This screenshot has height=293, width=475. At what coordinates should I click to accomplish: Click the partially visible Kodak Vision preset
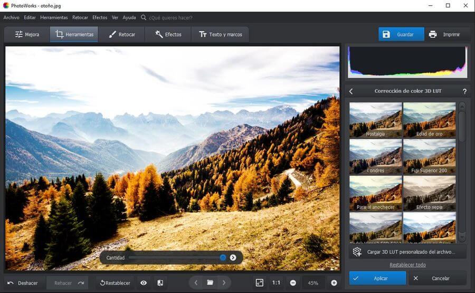coord(375,227)
